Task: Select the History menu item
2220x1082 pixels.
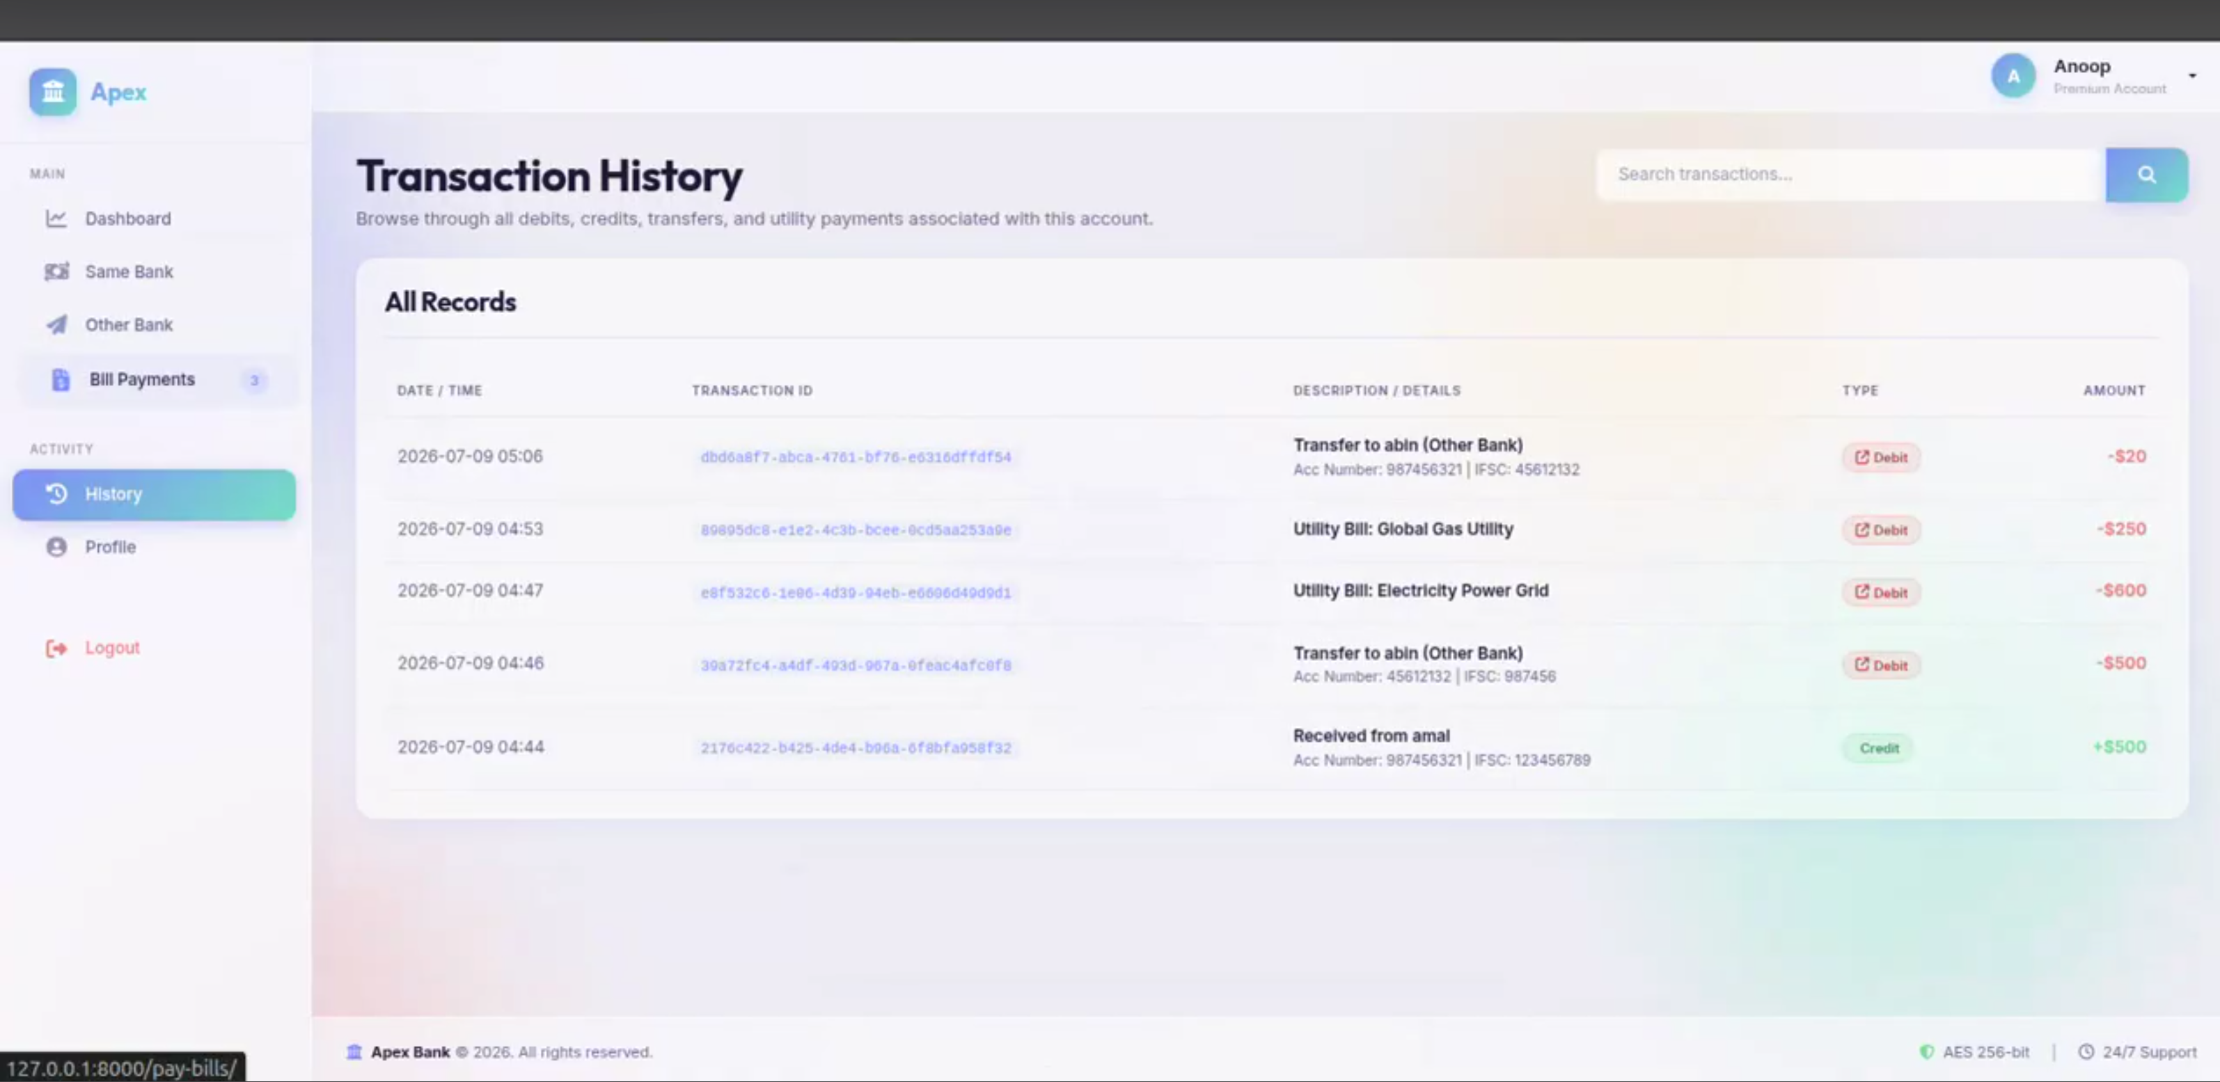Action: pyautogui.click(x=155, y=495)
